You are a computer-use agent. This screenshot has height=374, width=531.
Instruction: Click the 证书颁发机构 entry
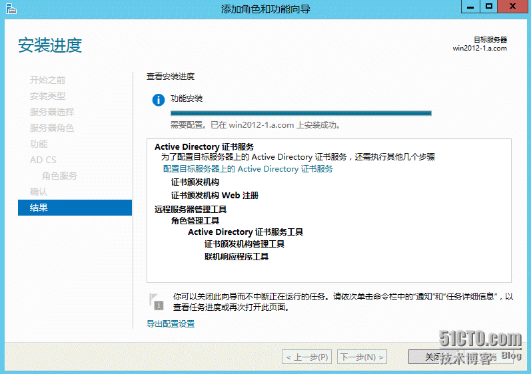pyautogui.click(x=195, y=182)
